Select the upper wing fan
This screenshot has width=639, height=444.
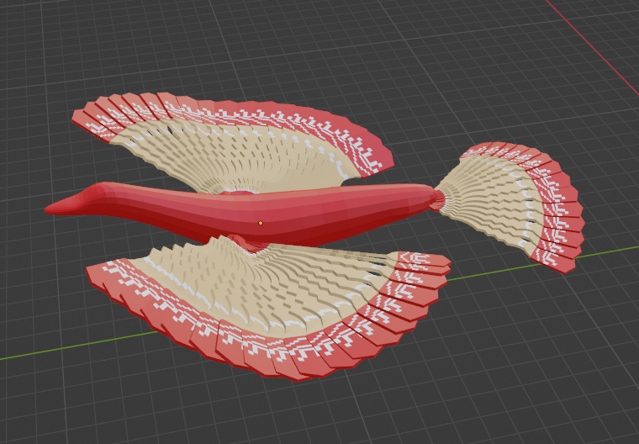[234, 144]
